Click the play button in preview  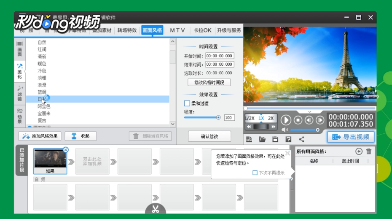click(x=286, y=120)
